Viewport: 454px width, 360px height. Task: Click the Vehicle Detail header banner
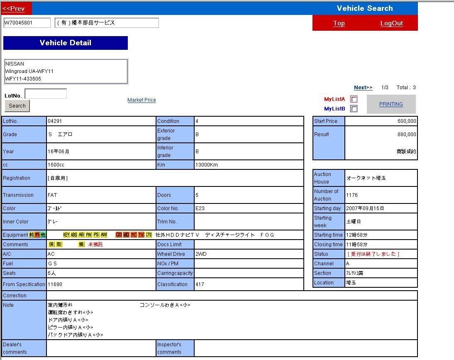coord(66,43)
